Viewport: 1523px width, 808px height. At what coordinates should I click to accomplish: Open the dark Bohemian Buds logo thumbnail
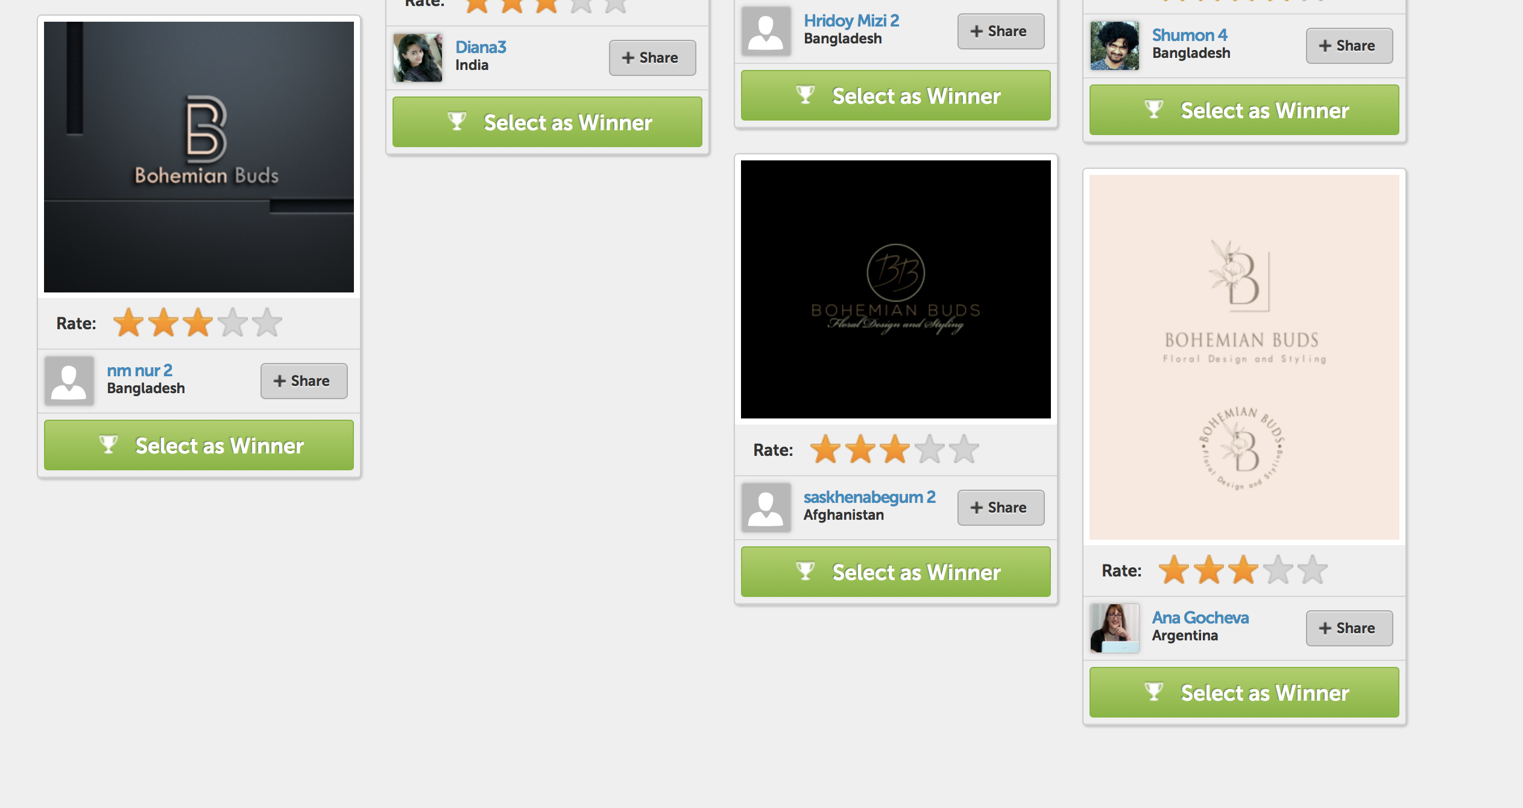click(199, 157)
